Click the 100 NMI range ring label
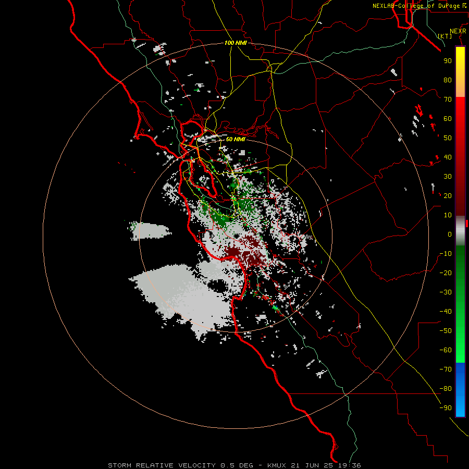 click(x=236, y=43)
